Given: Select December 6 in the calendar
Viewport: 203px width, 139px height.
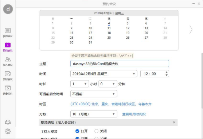Looking at the screenshot, I should click(x=146, y=23).
